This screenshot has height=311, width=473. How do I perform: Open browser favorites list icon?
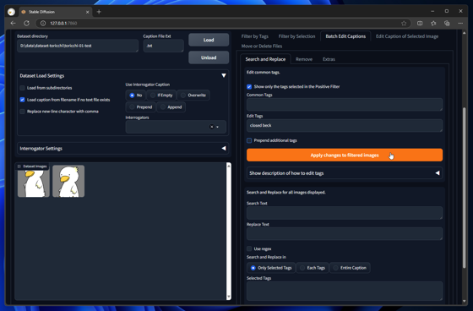[x=433, y=24]
